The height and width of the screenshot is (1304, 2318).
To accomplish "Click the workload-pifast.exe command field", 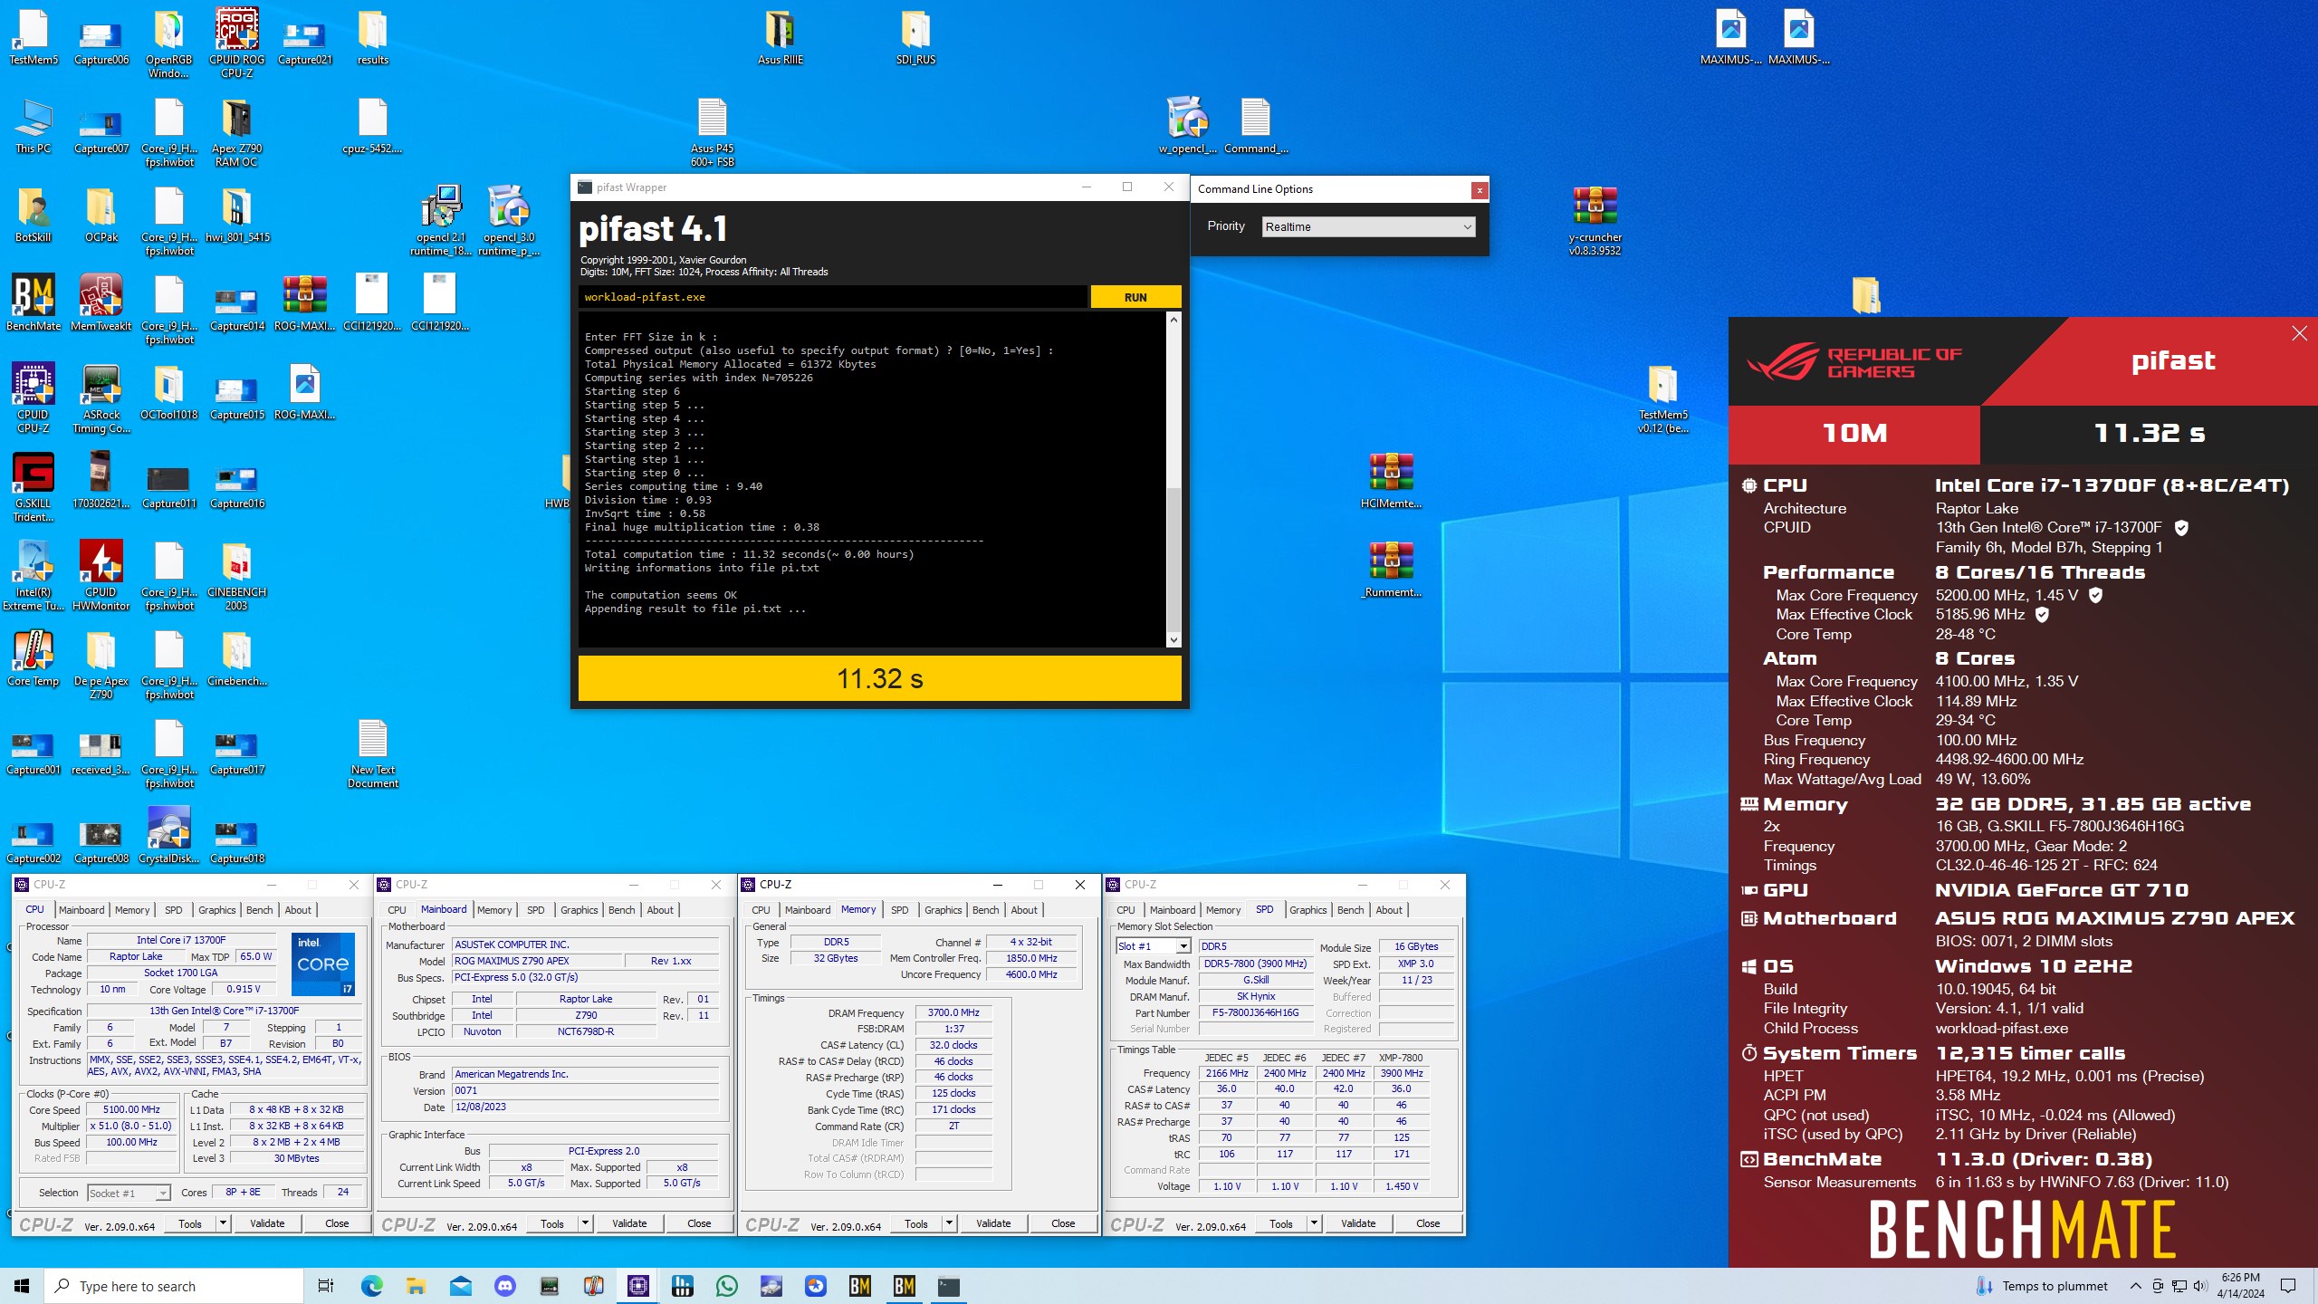I will point(832,297).
